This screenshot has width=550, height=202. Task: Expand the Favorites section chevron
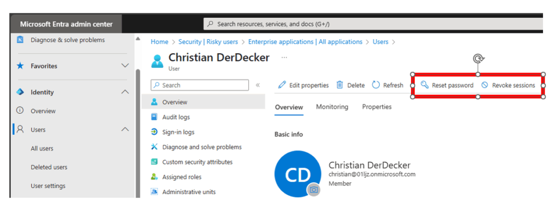click(125, 66)
